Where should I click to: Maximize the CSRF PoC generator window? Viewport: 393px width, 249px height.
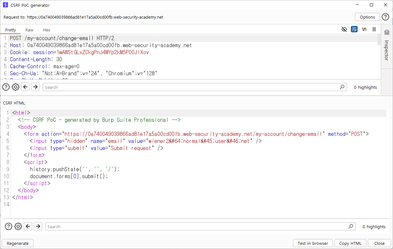[371, 5]
